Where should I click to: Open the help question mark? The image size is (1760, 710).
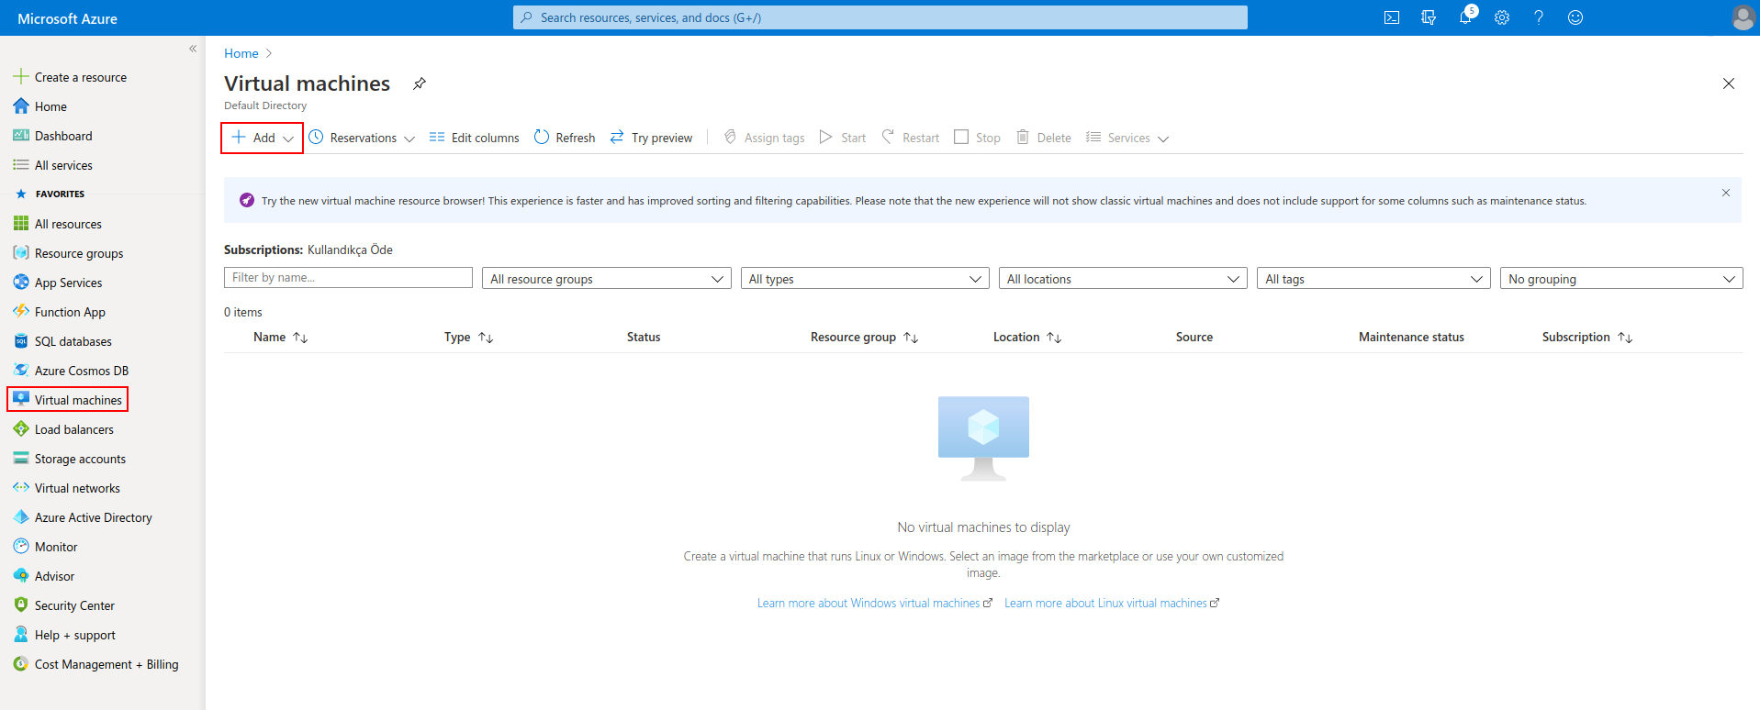pos(1539,17)
